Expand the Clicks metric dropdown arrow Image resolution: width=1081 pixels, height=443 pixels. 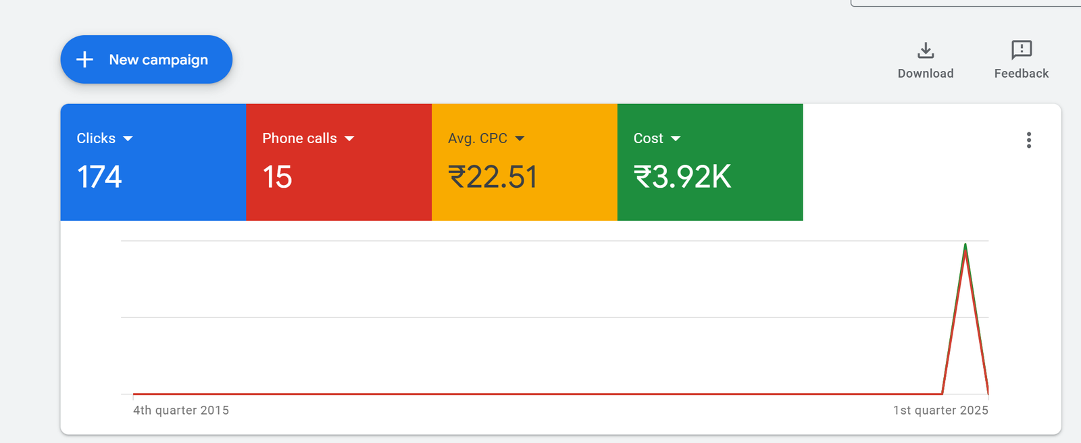click(128, 138)
